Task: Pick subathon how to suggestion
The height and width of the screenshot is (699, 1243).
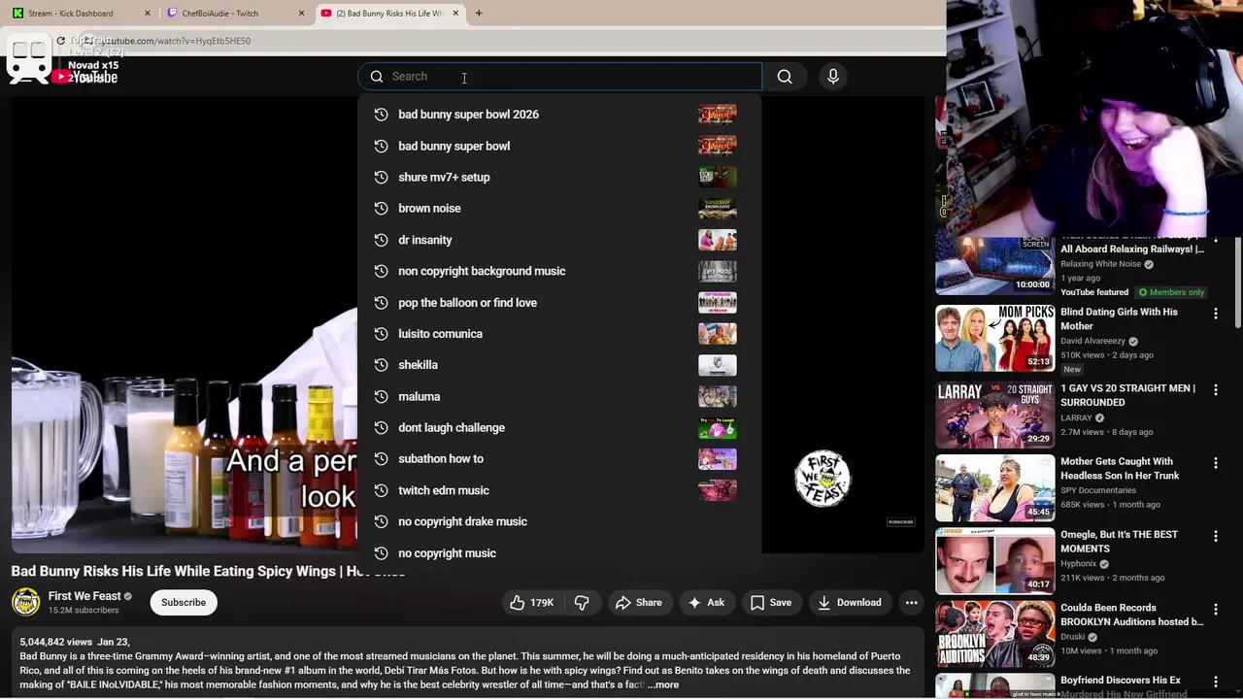Action: (x=560, y=458)
